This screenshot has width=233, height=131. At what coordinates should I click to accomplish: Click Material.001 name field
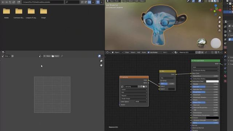(x=186, y=52)
